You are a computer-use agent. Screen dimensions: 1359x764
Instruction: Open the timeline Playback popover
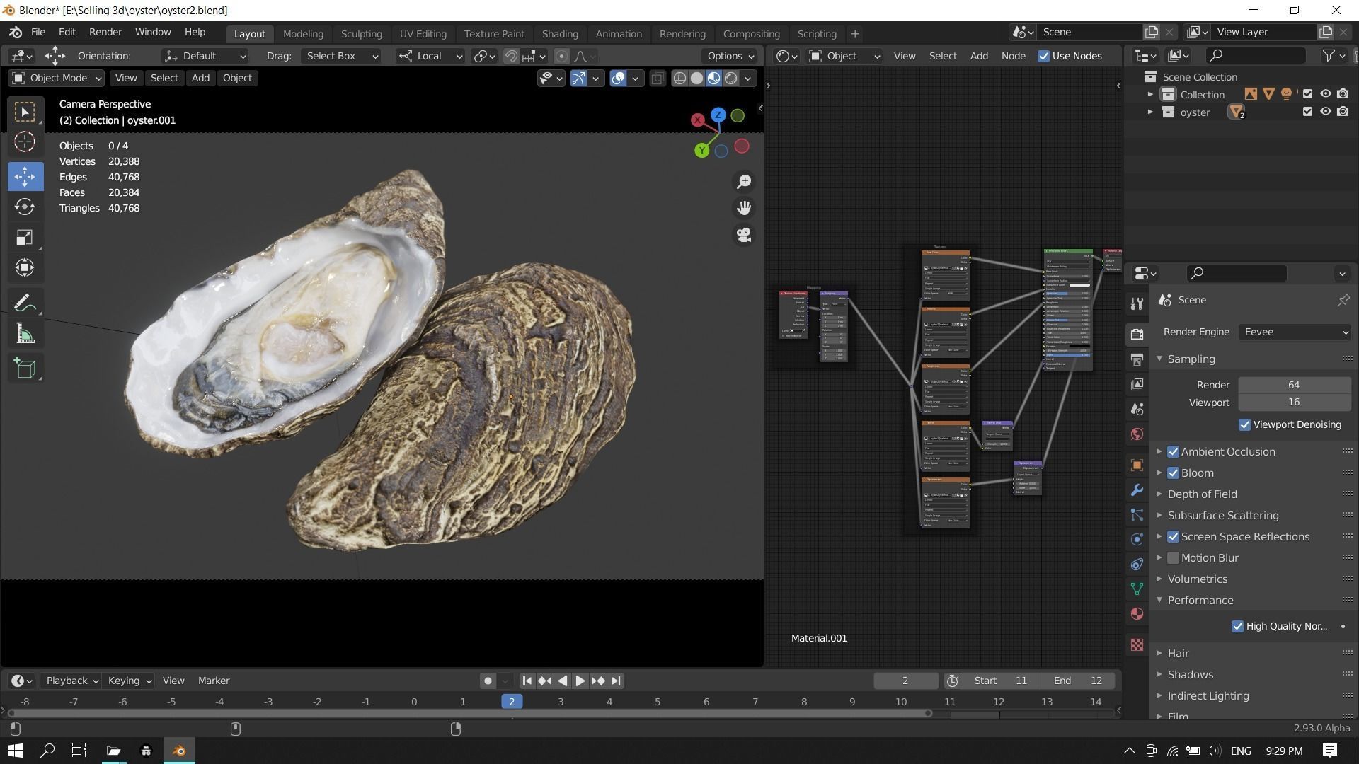pos(71,681)
